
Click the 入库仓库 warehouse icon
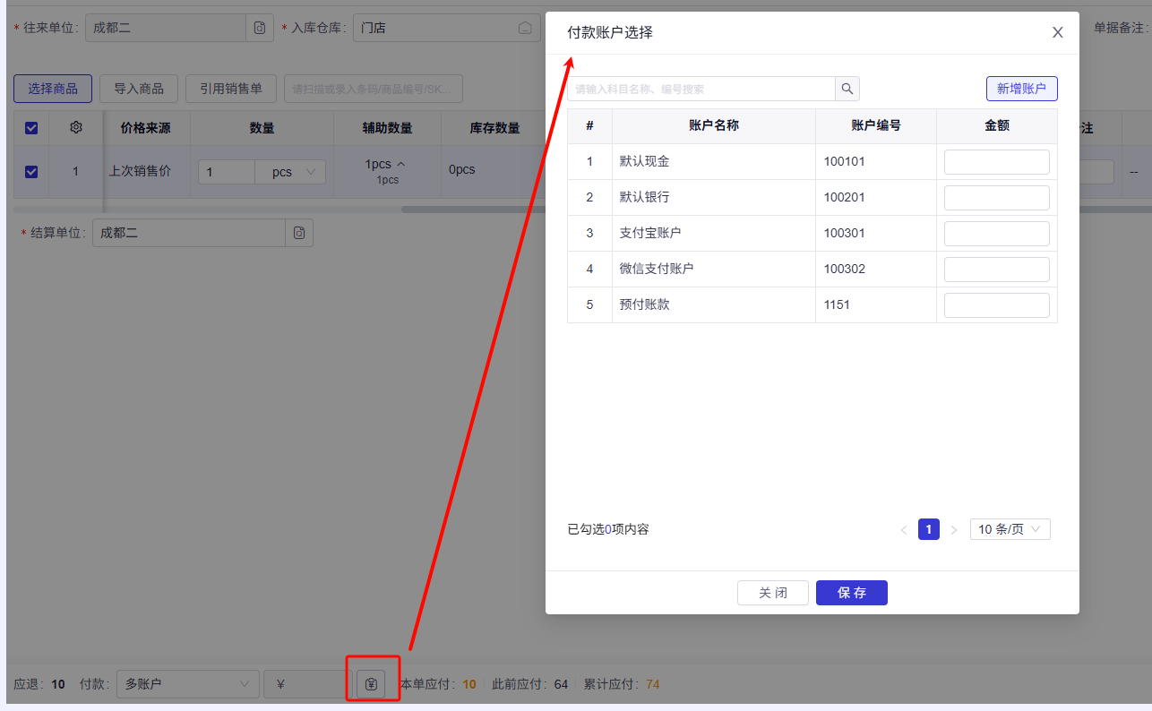pos(525,28)
